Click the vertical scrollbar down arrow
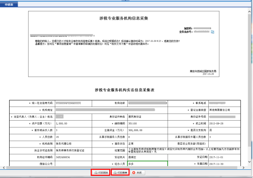Screen dimensions: 253x178 tap(249, 162)
